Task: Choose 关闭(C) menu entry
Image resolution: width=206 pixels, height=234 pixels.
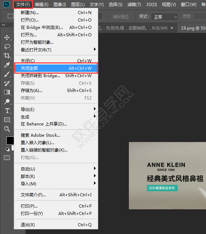Action: coord(56,61)
